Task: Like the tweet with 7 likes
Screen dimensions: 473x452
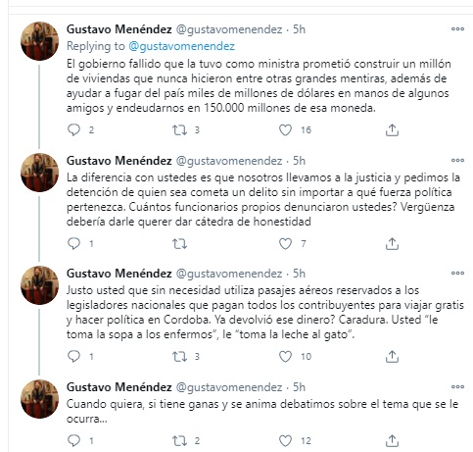Action: (x=285, y=243)
